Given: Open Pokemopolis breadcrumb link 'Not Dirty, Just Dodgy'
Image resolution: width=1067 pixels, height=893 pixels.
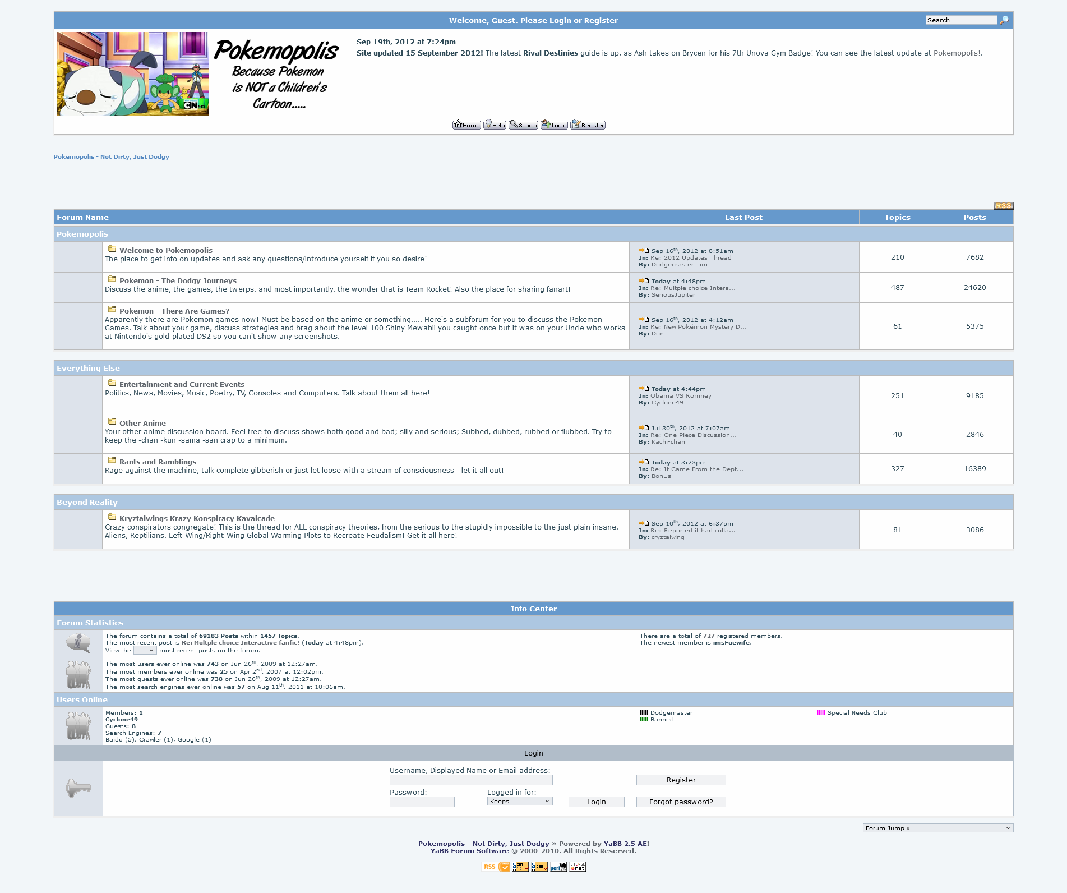Looking at the screenshot, I should tap(111, 157).
